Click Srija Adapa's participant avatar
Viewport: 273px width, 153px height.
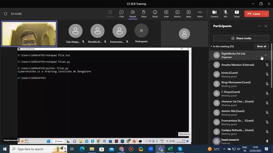click(x=76, y=31)
